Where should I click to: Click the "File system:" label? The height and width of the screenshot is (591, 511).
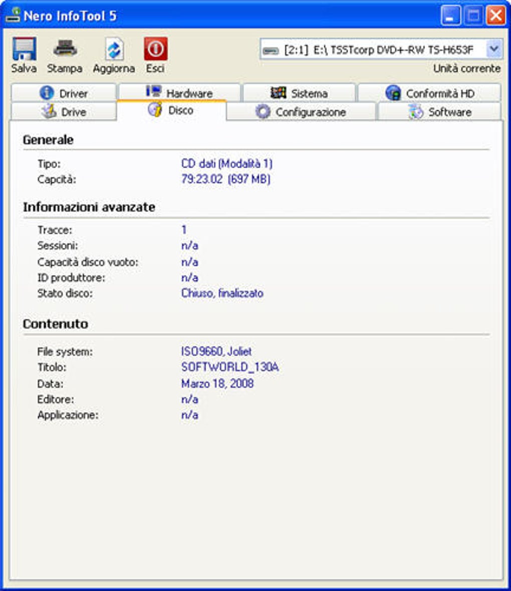tap(65, 352)
